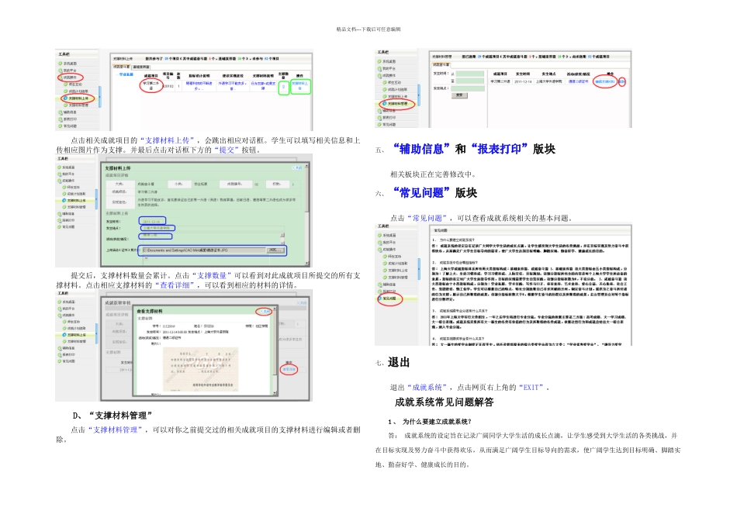Click heading 成就系统常见问题解答

tap(445, 402)
